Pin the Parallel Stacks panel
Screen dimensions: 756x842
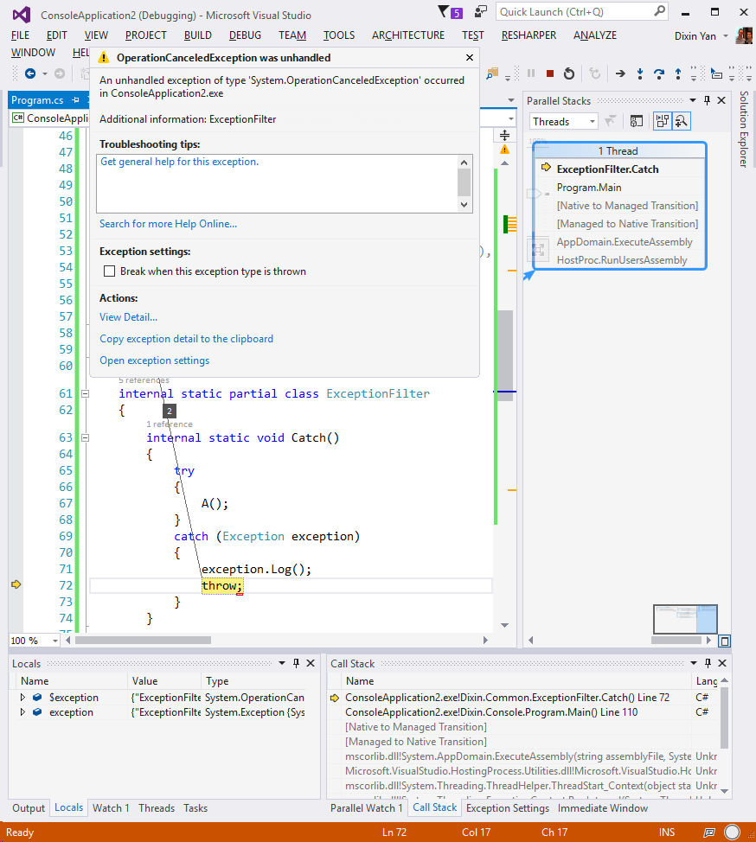[707, 100]
